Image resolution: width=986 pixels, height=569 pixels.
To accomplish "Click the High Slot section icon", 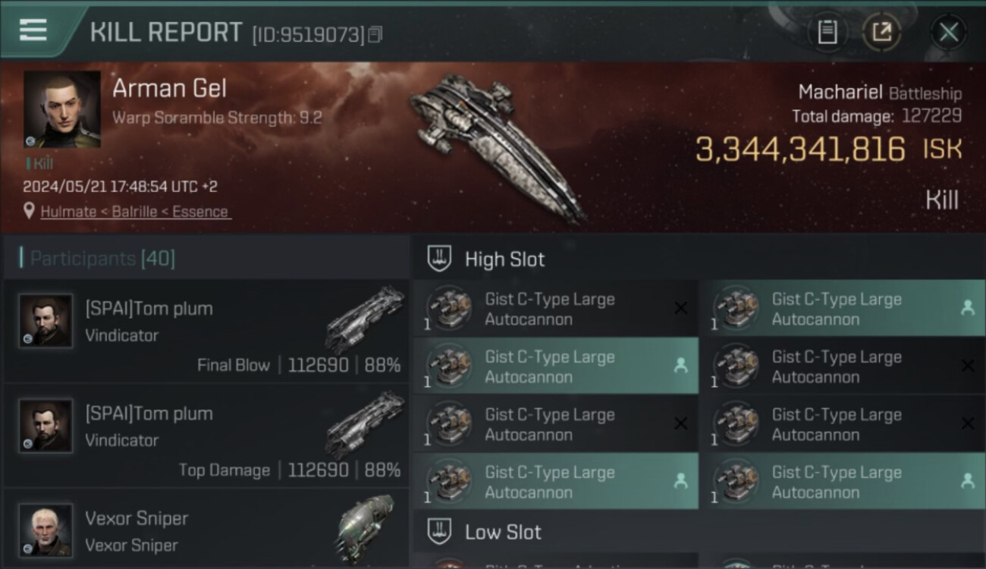I will coord(439,259).
